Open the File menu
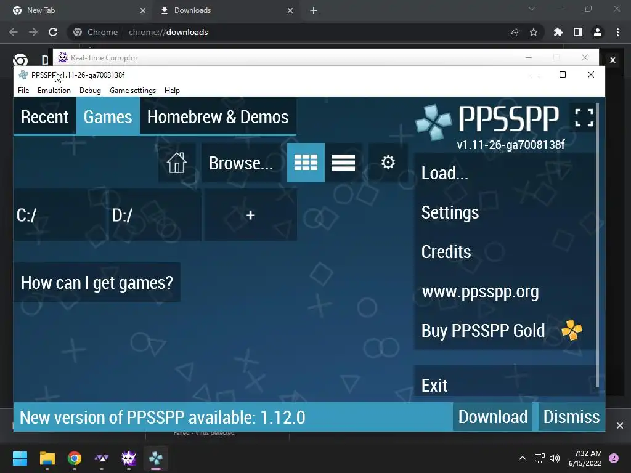Image resolution: width=631 pixels, height=473 pixels. [x=23, y=91]
